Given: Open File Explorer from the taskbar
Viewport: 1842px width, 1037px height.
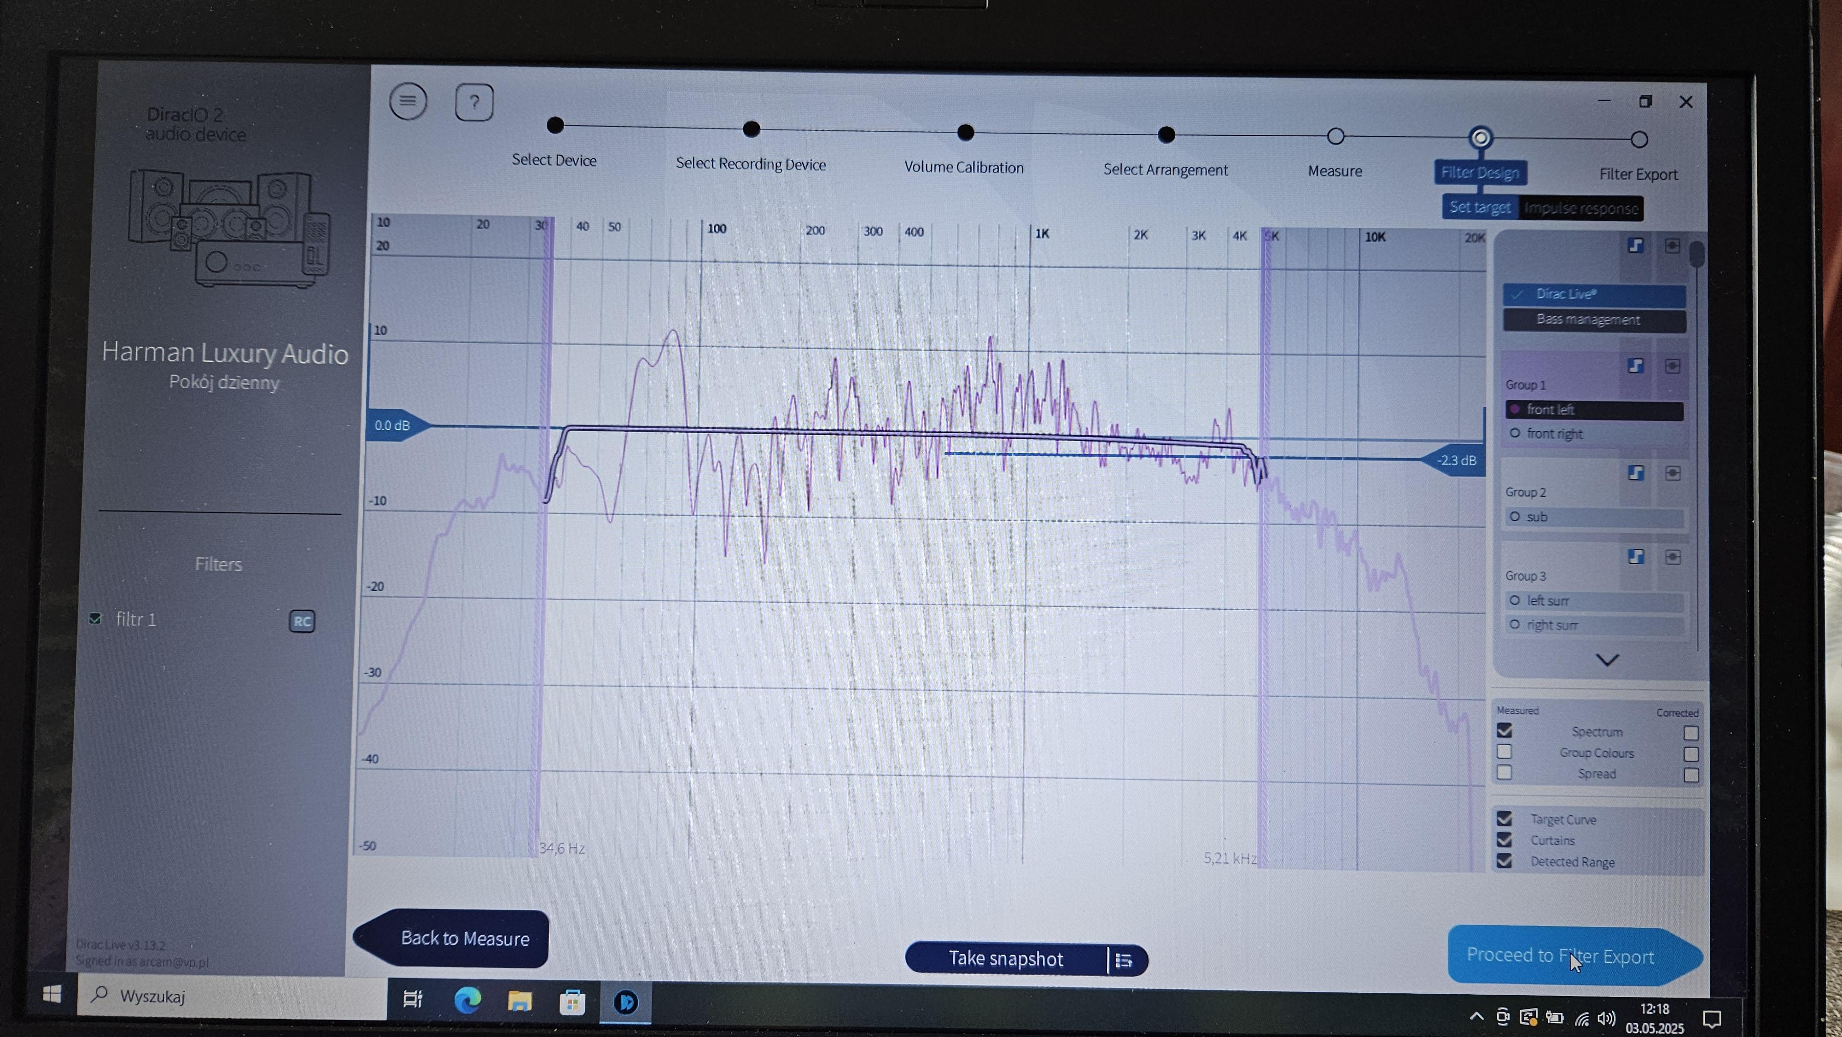Looking at the screenshot, I should 520,1001.
